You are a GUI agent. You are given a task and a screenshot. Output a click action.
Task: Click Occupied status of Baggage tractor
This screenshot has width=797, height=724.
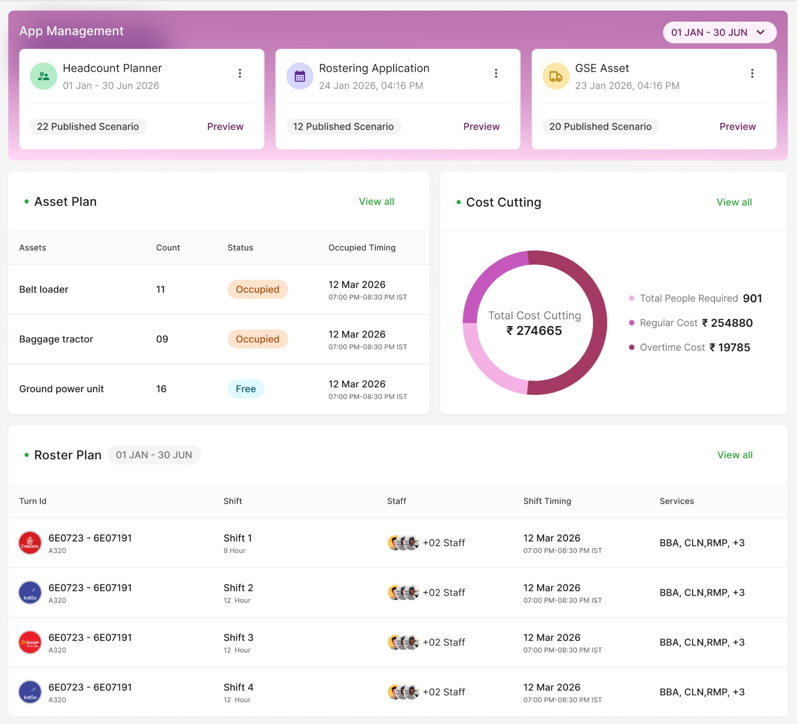(257, 339)
